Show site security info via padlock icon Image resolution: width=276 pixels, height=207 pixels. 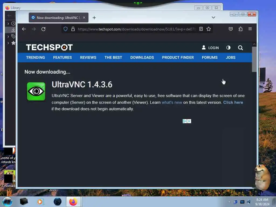coord(73,29)
